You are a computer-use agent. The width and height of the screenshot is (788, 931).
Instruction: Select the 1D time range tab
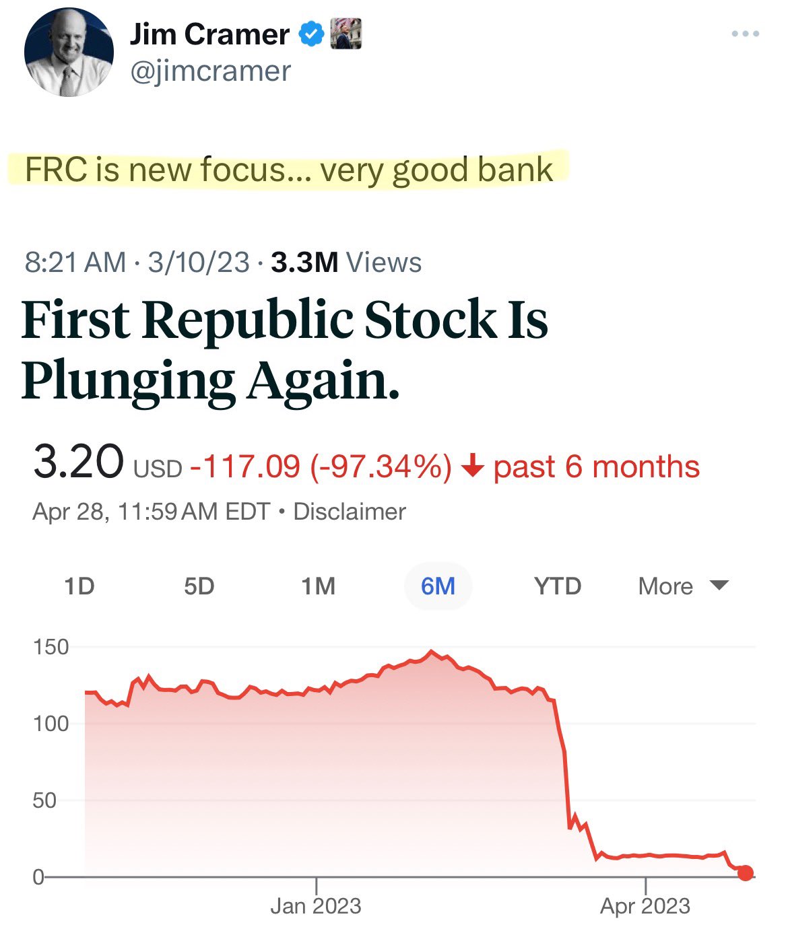point(79,586)
